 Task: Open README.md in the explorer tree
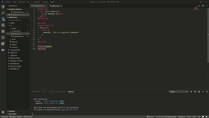[x=14, y=69]
